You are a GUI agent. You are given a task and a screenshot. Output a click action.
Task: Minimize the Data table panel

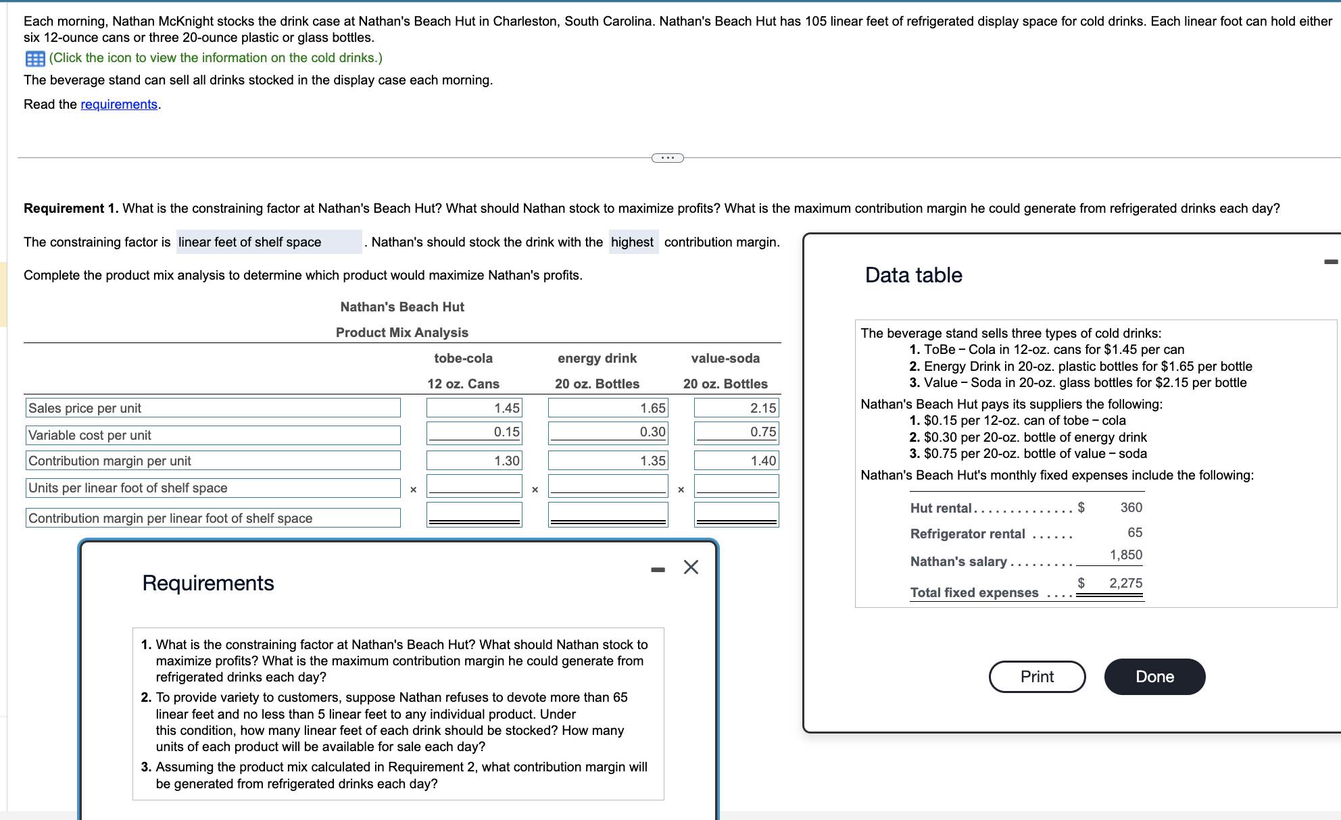point(1330,261)
